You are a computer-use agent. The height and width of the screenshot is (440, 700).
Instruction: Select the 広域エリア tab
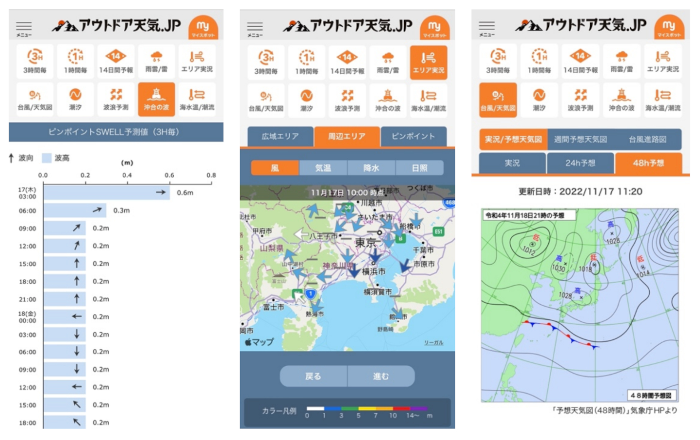click(x=280, y=136)
